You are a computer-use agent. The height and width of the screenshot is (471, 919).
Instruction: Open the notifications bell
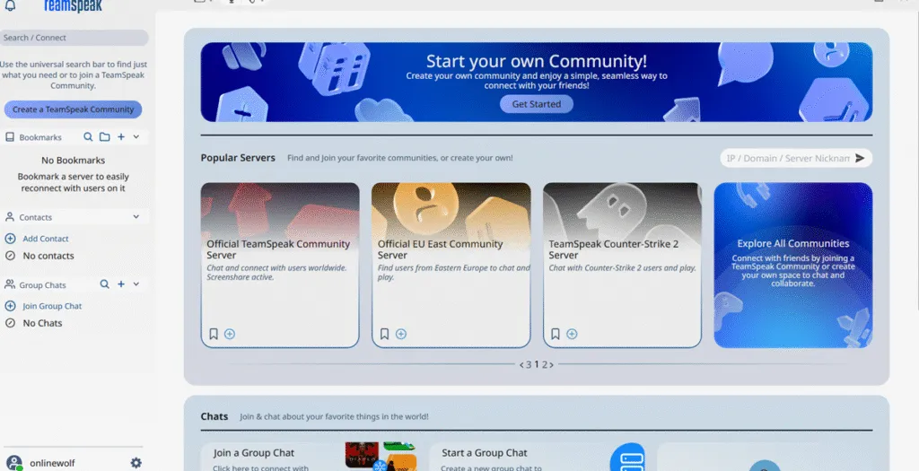pyautogui.click(x=10, y=6)
